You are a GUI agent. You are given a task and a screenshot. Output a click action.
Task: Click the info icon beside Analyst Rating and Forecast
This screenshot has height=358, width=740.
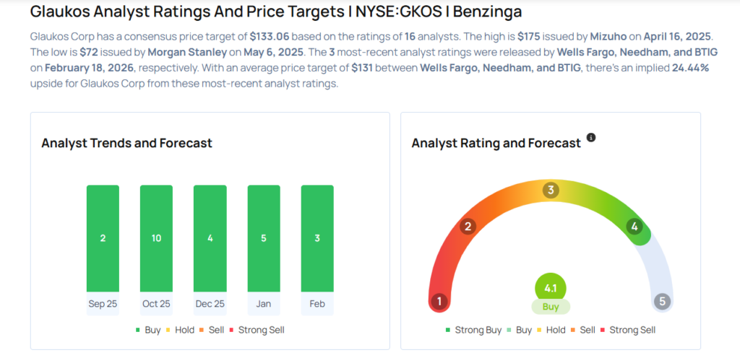(x=591, y=137)
